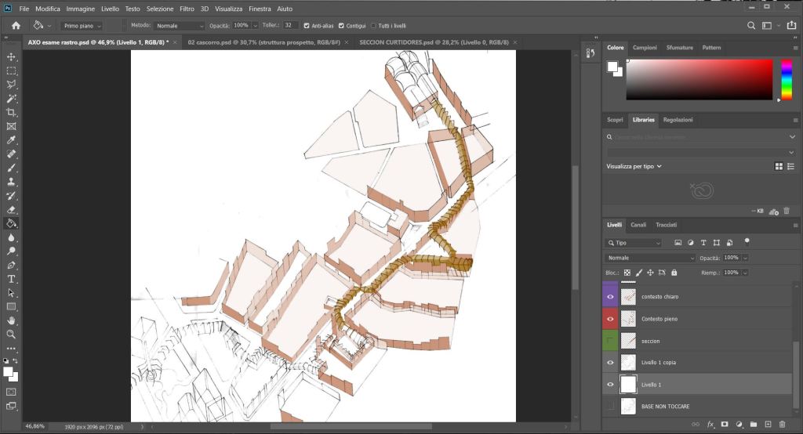The height and width of the screenshot is (434, 803).
Task: Click the delete layer trash icon
Action: (782, 425)
